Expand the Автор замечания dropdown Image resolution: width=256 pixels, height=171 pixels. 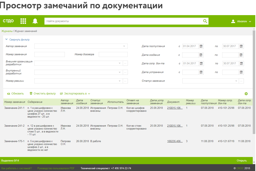[124, 46]
